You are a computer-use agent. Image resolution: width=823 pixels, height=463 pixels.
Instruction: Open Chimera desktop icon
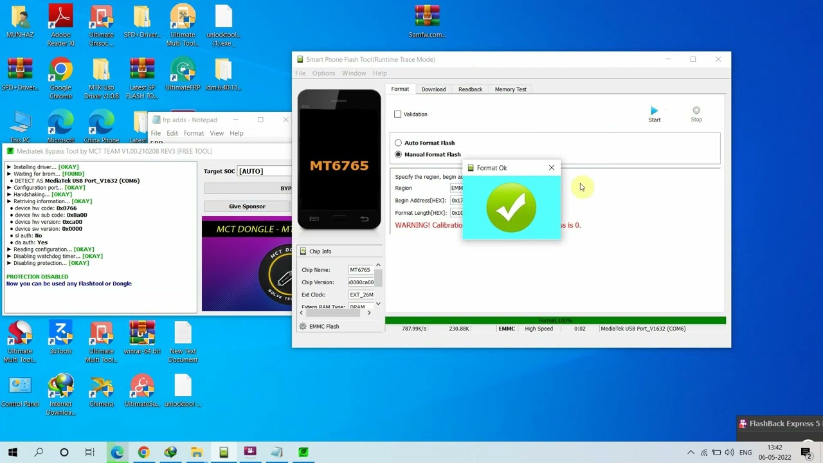click(101, 391)
